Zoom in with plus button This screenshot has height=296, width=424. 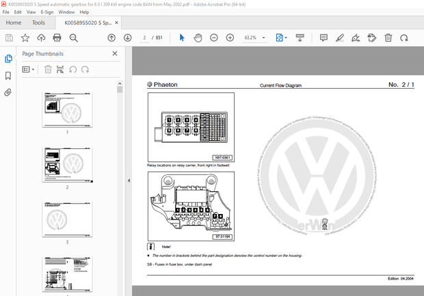click(230, 38)
